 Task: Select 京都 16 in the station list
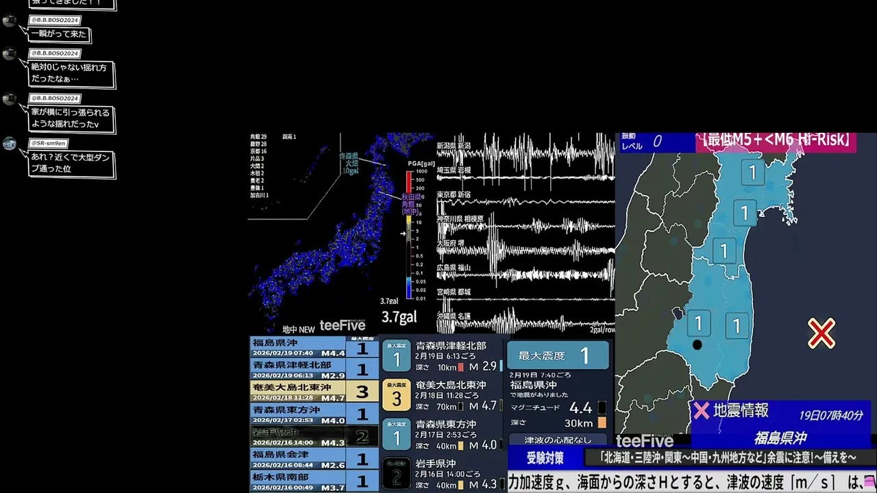tap(258, 151)
